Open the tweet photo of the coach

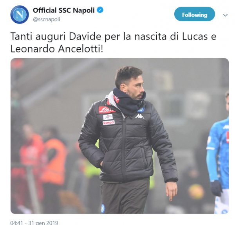pyautogui.click(x=119, y=136)
